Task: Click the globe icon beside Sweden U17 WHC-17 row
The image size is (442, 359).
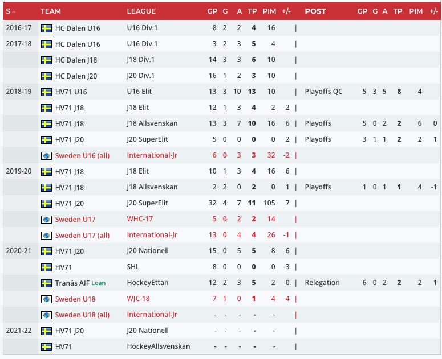Action: [47, 219]
